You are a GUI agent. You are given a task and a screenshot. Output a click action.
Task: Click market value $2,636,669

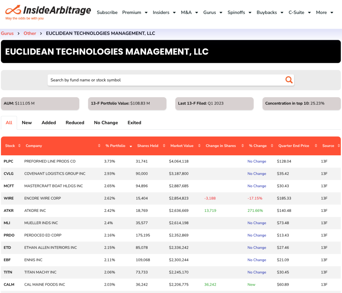click(x=179, y=210)
